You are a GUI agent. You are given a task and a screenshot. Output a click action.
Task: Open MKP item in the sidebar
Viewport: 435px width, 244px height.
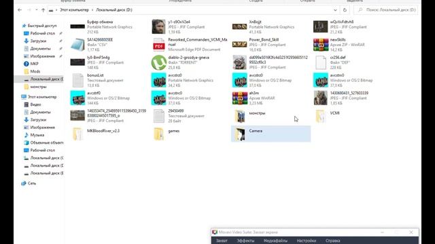(34, 64)
